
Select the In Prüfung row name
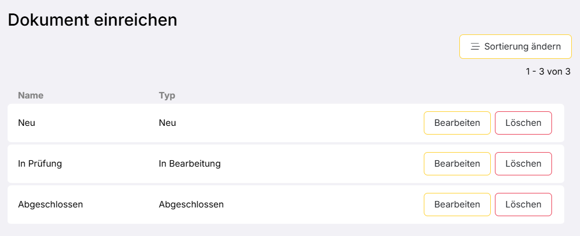[40, 164]
